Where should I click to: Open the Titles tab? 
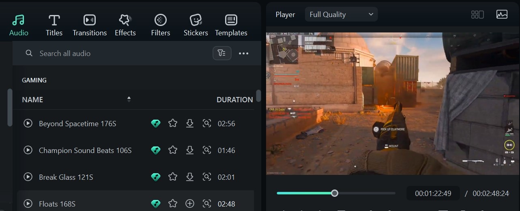pyautogui.click(x=54, y=26)
